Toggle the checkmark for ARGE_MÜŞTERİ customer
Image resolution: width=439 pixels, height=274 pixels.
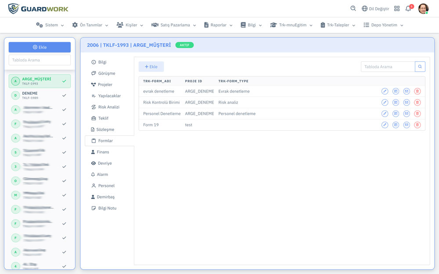click(x=64, y=81)
